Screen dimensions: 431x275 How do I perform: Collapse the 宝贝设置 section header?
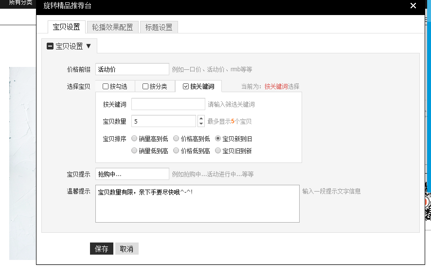point(69,47)
